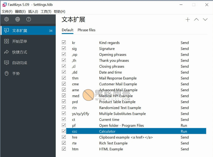Click the 开始菜单 grid icon
213x157 pixels.
pos(6,41)
